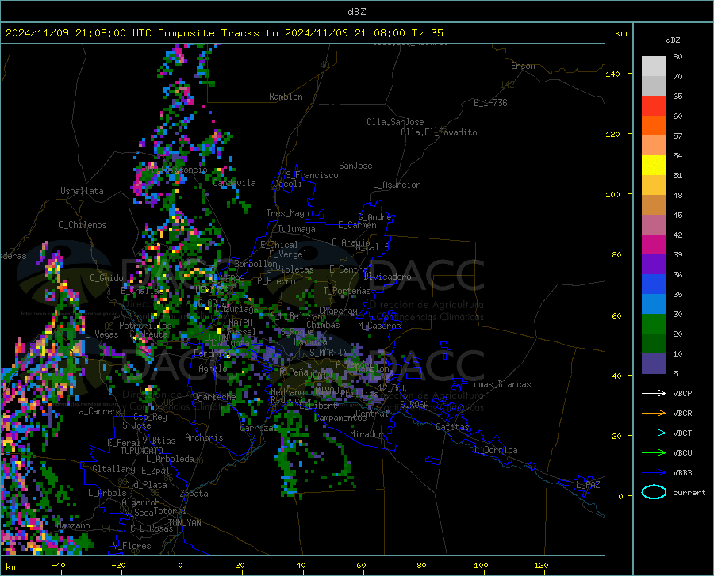Click the C_Chilenos map label
Screen dimensions: 714x576
tap(83, 225)
